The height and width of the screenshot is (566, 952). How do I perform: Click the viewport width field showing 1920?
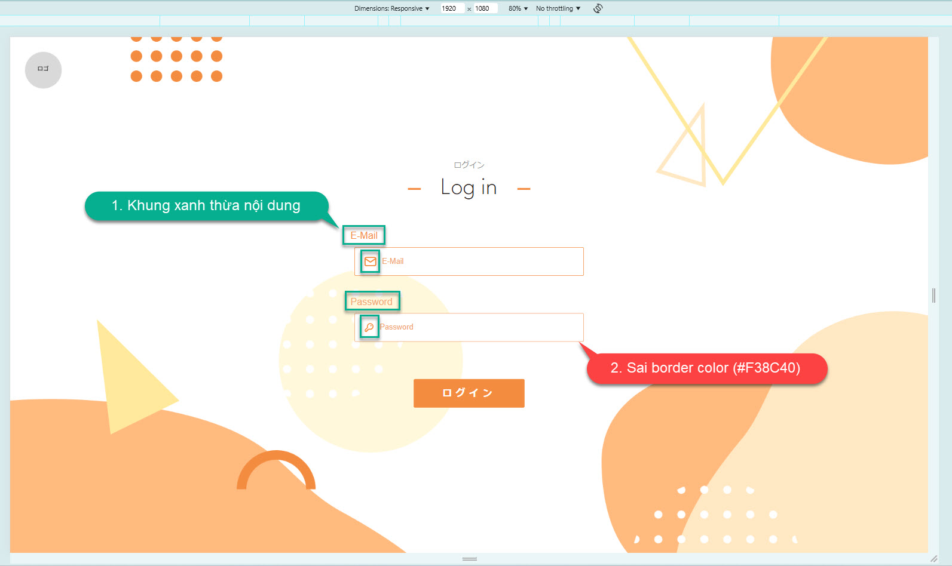coord(451,8)
